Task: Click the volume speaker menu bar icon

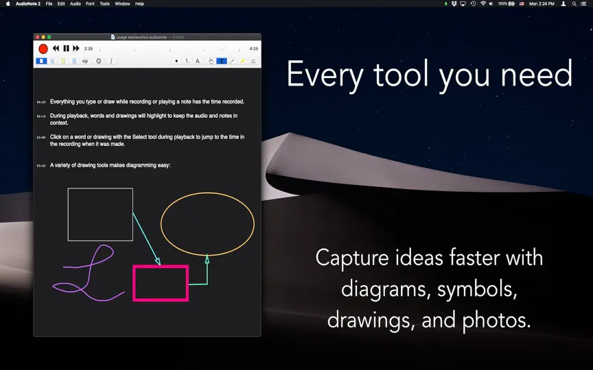Action: coord(491,4)
